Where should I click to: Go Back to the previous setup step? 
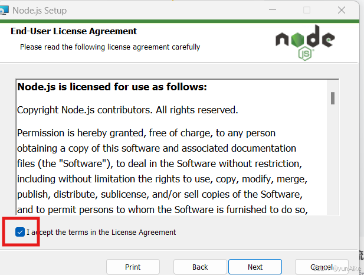tap(200, 267)
